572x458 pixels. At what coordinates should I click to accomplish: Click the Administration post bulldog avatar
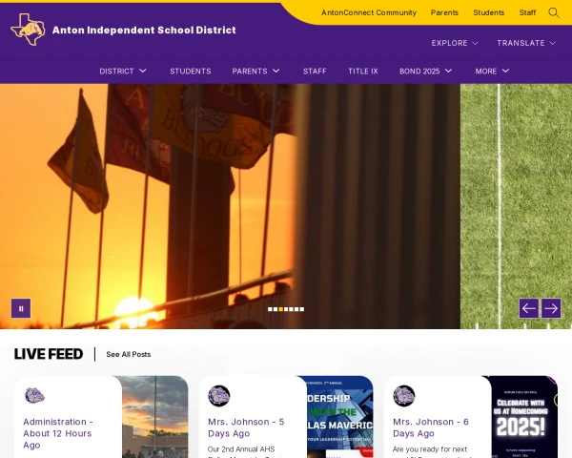pos(34,396)
